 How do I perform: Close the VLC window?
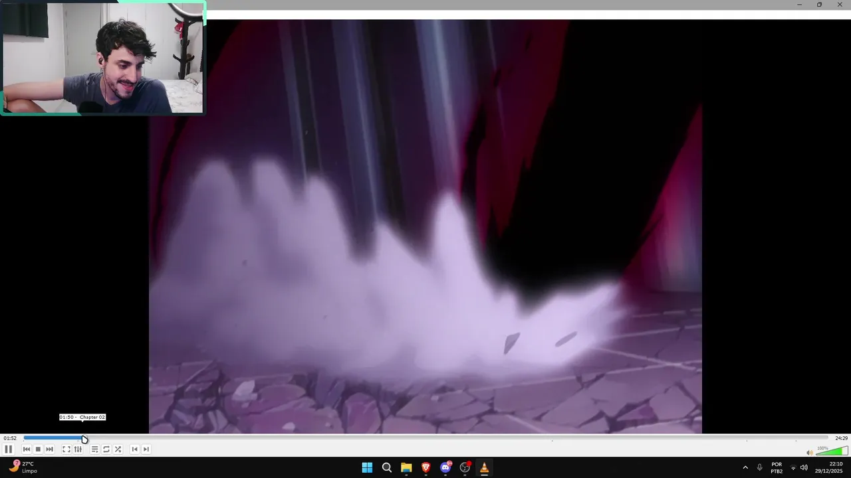click(x=840, y=5)
